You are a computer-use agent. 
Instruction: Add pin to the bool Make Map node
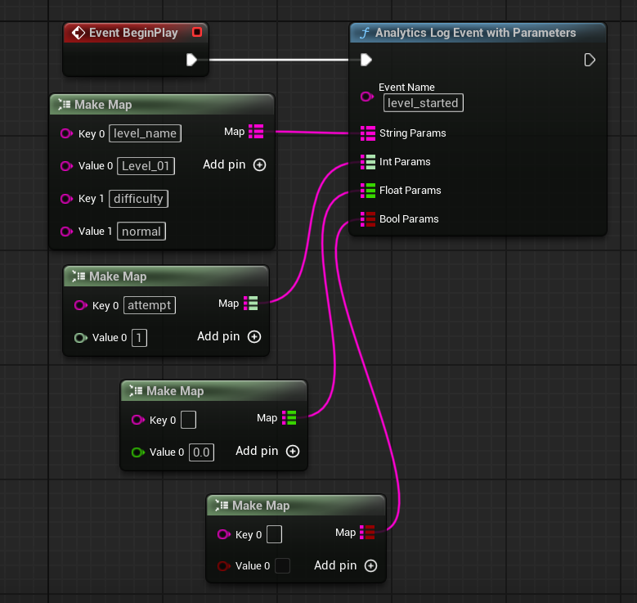370,565
